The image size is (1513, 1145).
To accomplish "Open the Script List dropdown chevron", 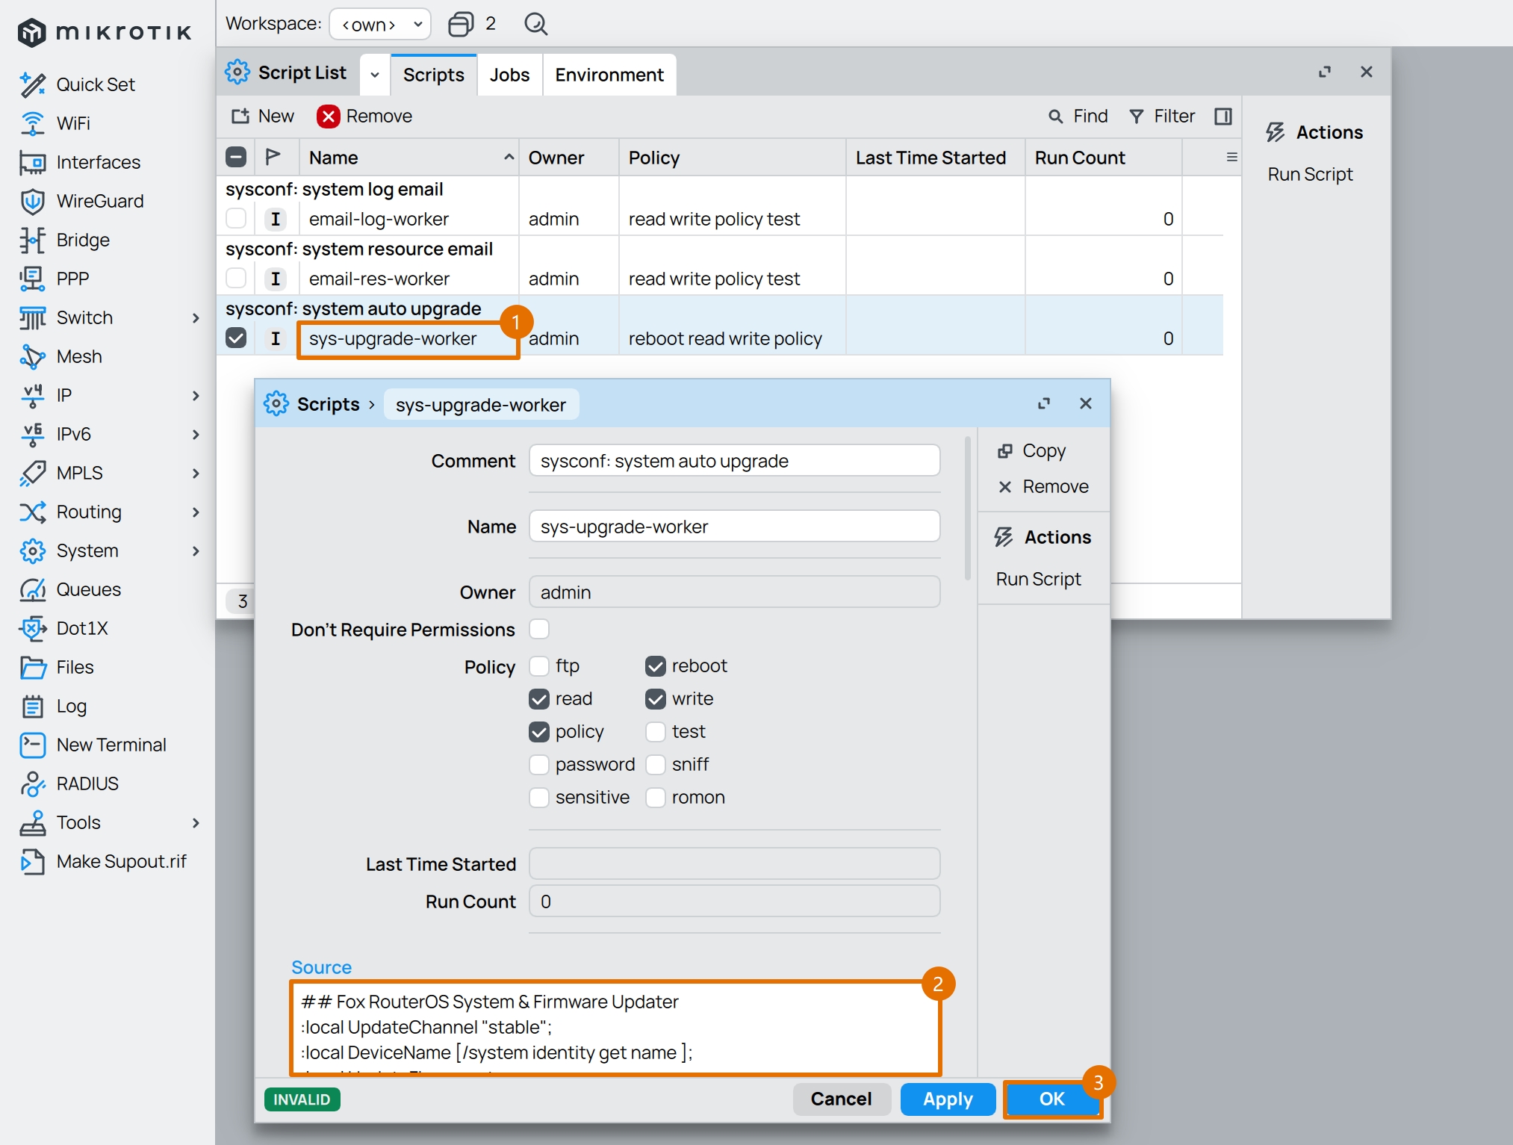I will coord(375,75).
